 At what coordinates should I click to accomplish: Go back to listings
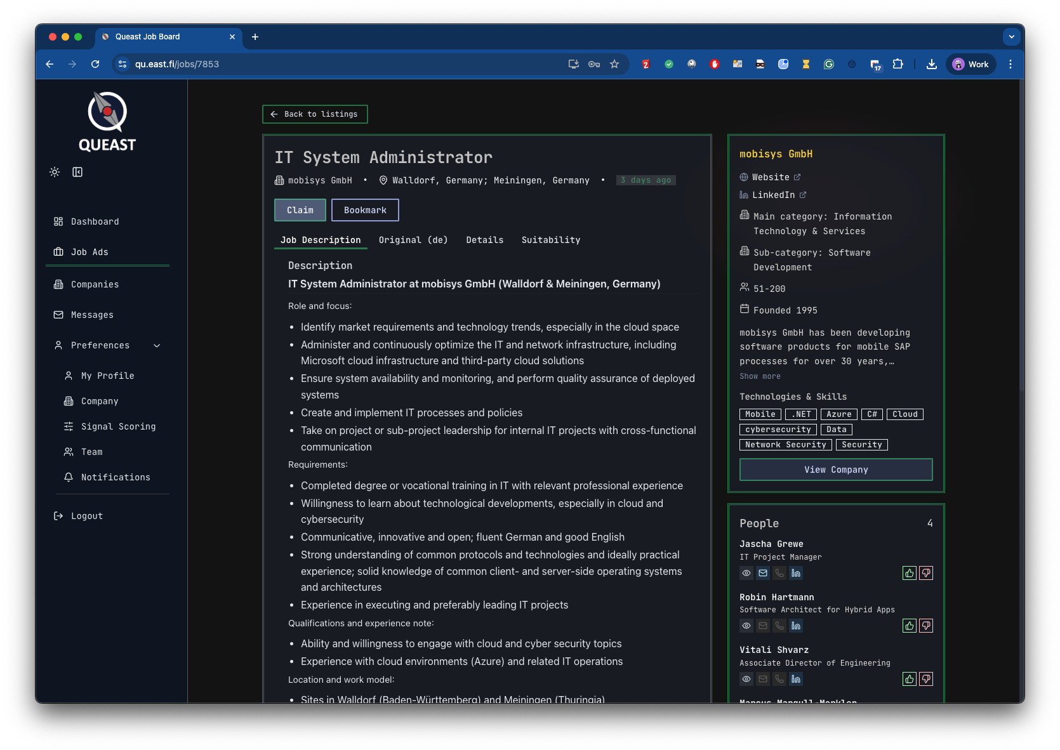pyautogui.click(x=315, y=114)
